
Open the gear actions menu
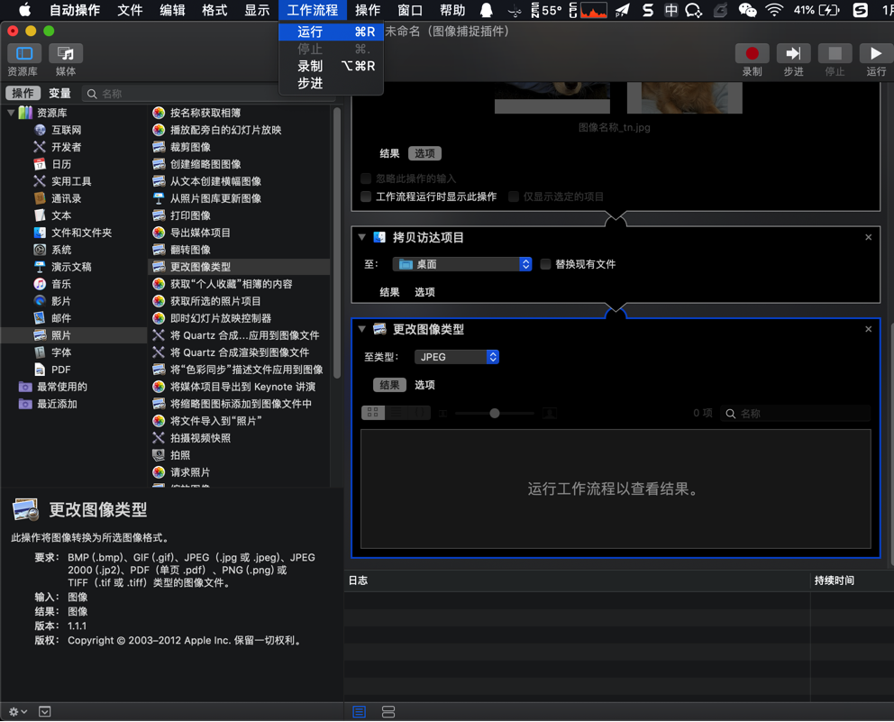pyautogui.click(x=18, y=712)
